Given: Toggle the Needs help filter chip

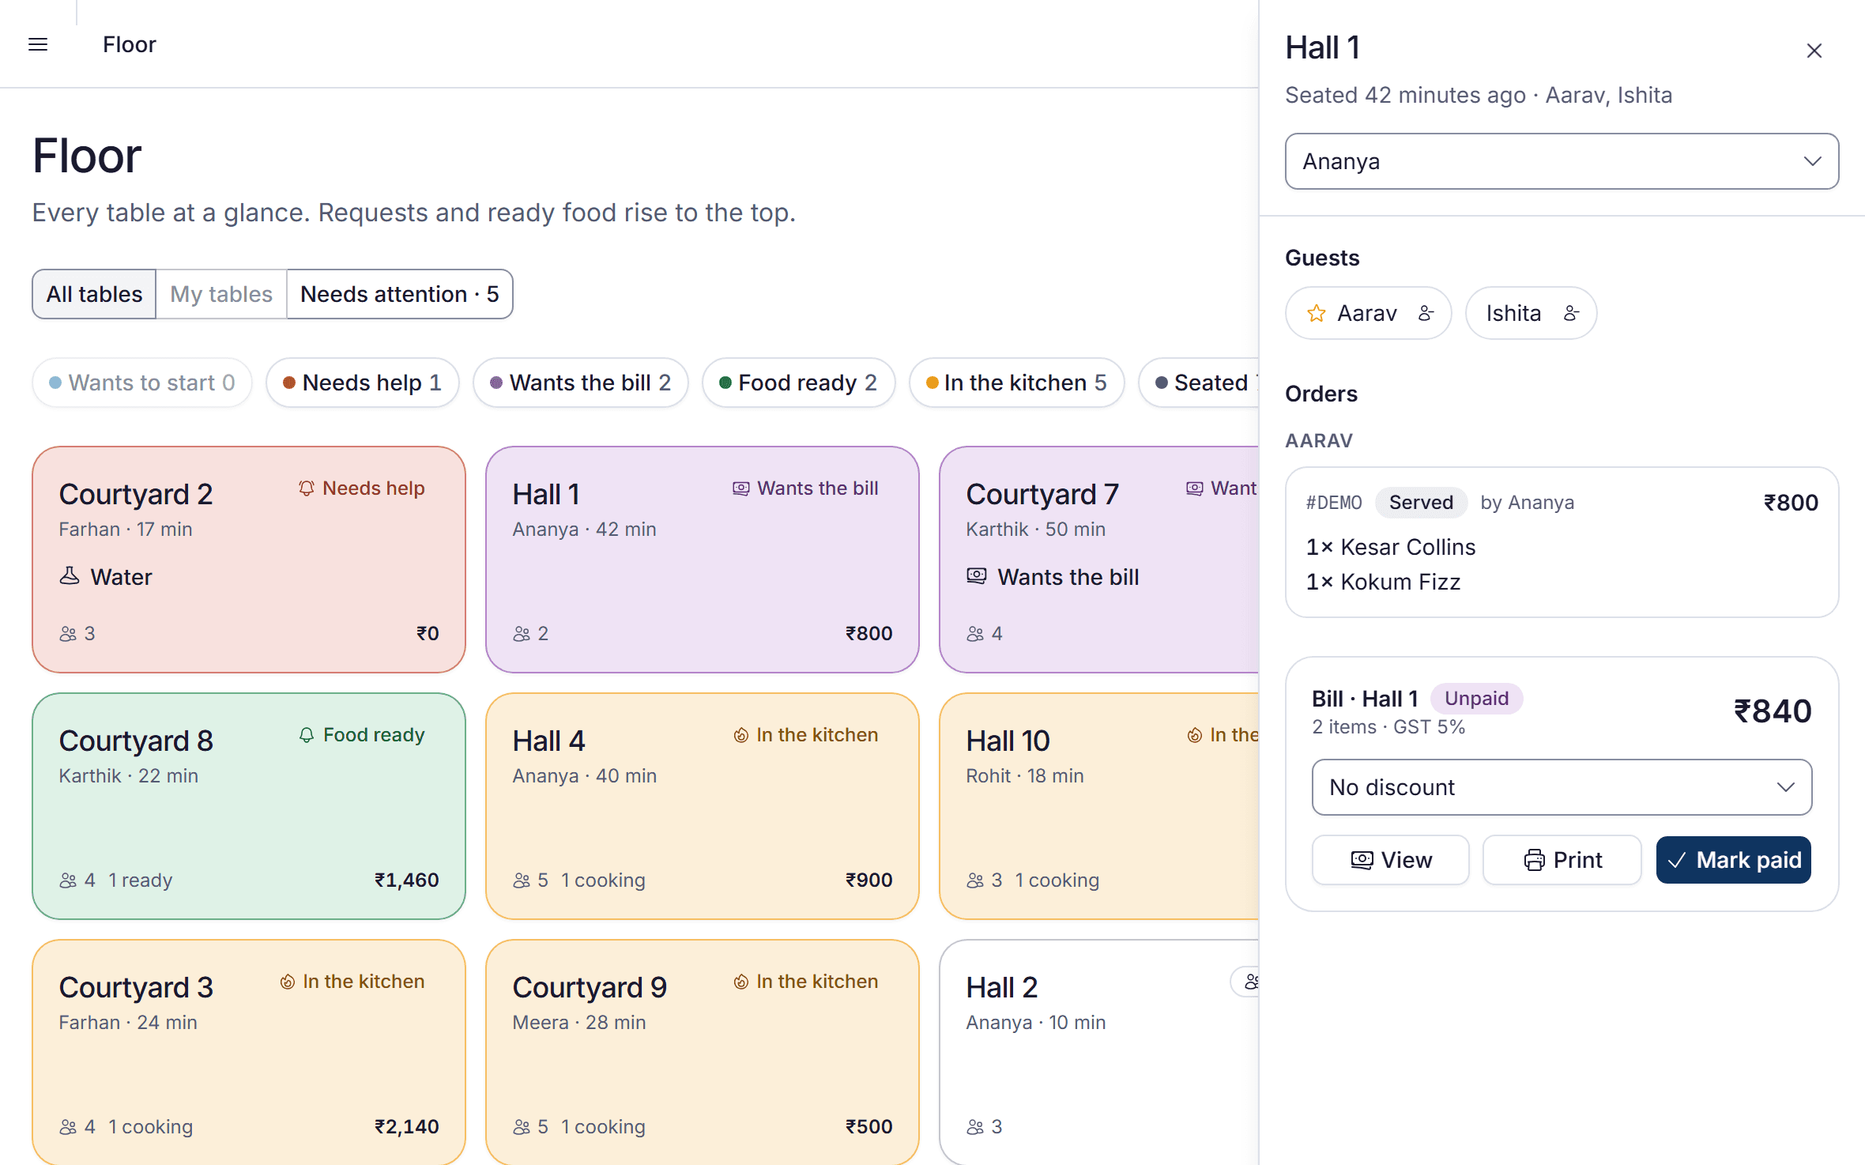Looking at the screenshot, I should click(x=363, y=383).
